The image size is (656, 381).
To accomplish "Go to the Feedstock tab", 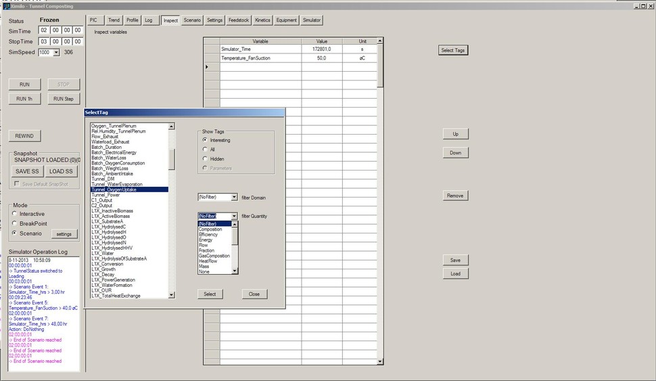I will click(x=239, y=20).
